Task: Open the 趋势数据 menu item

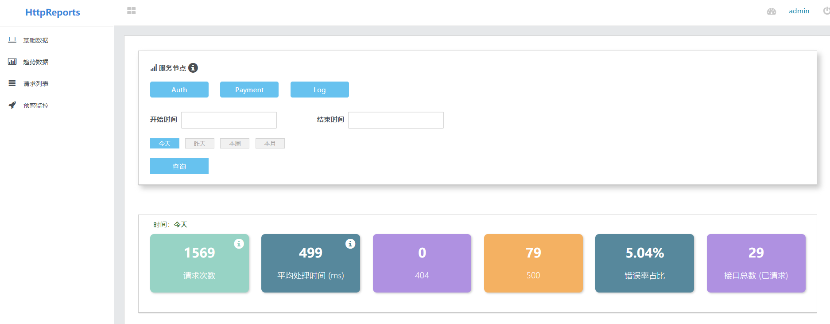Action: [36, 62]
